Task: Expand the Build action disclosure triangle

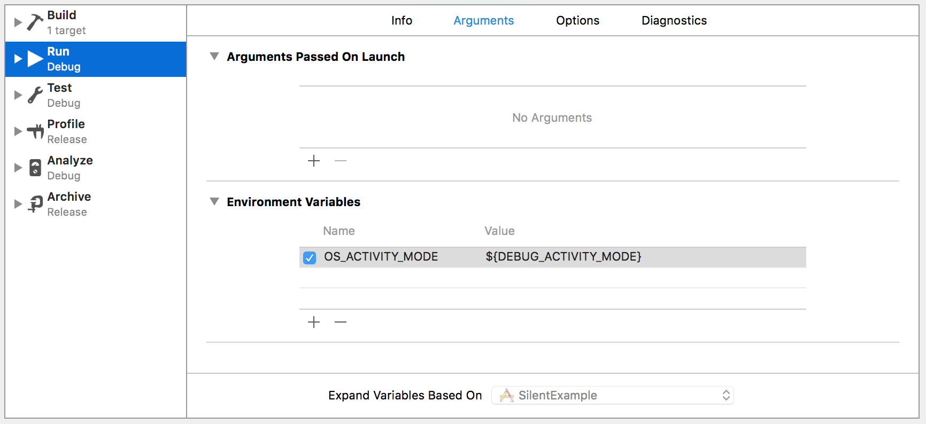Action: [x=18, y=22]
